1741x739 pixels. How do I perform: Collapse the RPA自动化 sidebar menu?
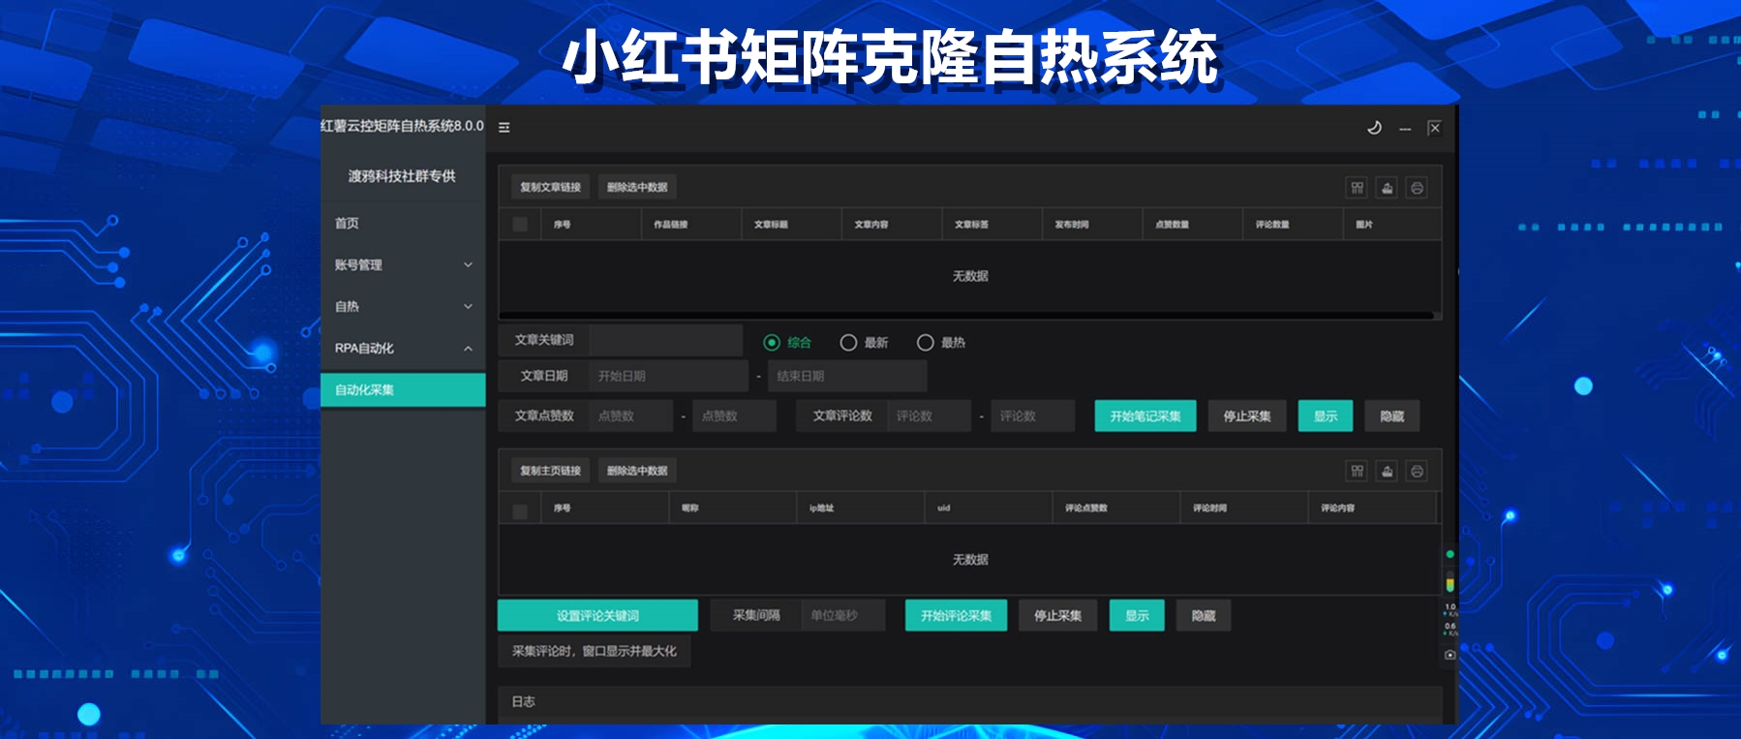pyautogui.click(x=402, y=349)
